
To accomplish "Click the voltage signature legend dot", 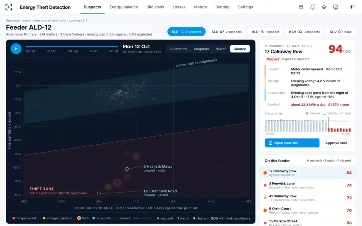I will point(44,218).
